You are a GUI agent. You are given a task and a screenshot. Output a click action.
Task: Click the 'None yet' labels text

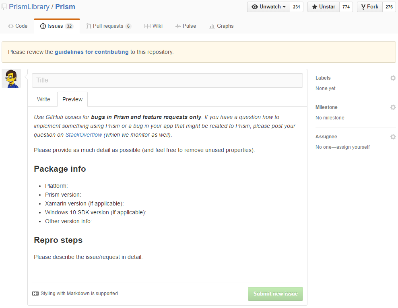pos(326,88)
